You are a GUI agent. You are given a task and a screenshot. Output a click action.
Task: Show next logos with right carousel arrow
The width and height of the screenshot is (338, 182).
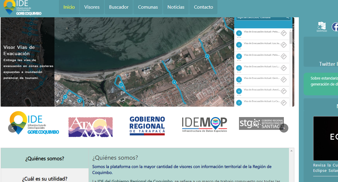(x=284, y=128)
